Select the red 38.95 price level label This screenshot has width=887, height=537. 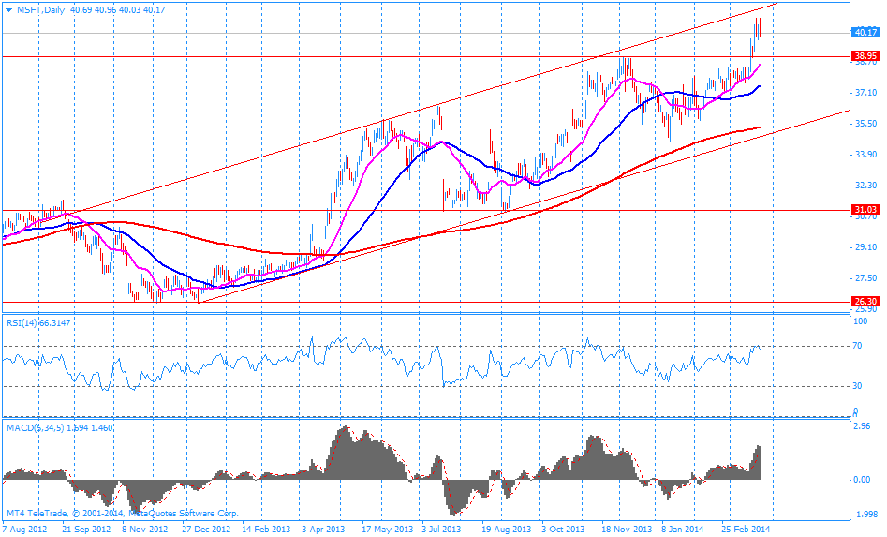[x=865, y=56]
